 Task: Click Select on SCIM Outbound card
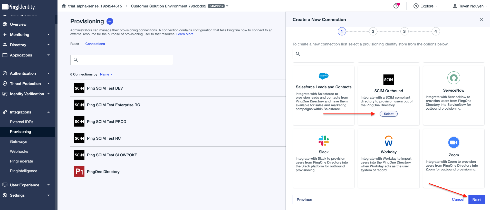pos(389,114)
